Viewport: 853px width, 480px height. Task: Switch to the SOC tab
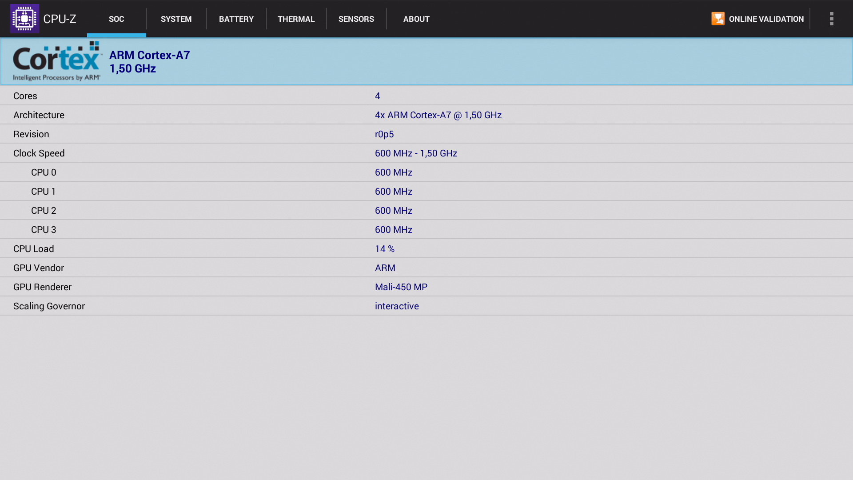tap(116, 19)
